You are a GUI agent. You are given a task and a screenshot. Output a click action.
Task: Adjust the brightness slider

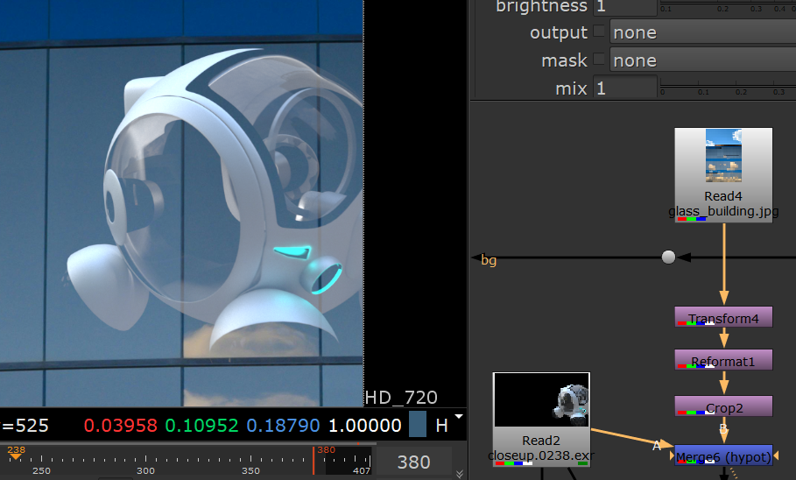(728, 6)
